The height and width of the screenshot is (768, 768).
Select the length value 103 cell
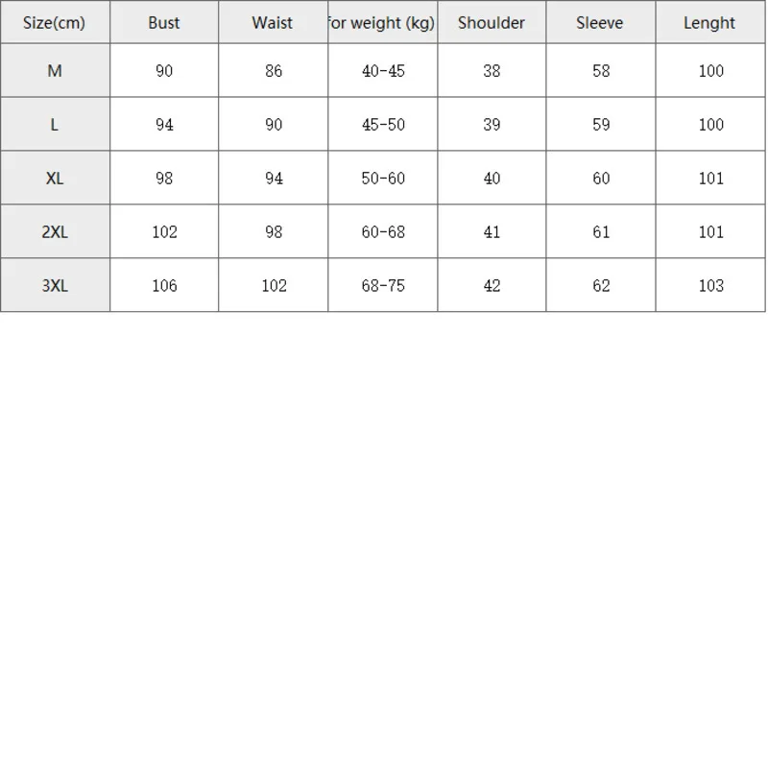tap(710, 286)
